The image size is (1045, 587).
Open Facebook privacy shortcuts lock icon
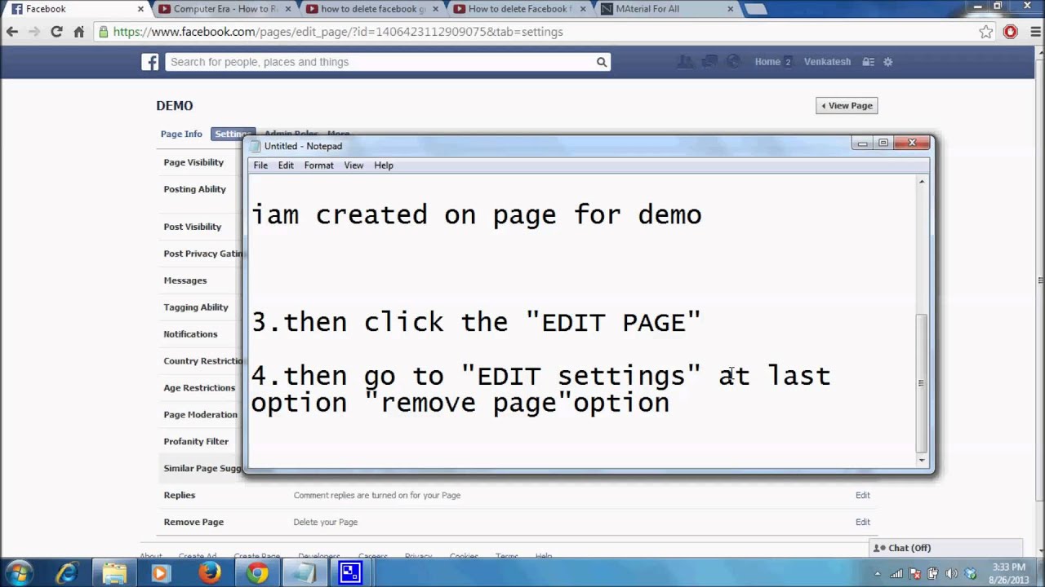pyautogui.click(x=869, y=62)
